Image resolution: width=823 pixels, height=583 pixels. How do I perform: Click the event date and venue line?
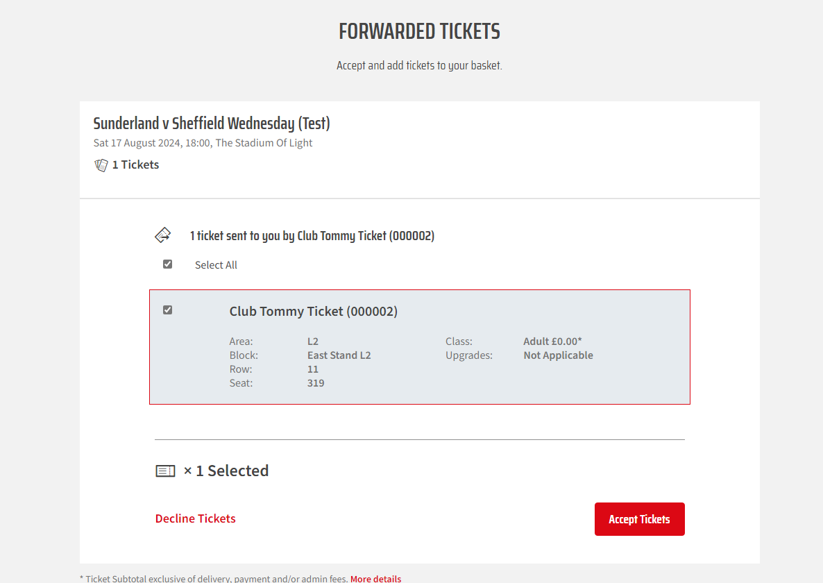[203, 143]
